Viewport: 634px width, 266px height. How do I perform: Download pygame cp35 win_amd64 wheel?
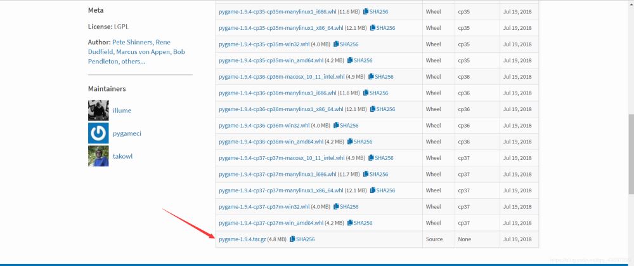271,60
